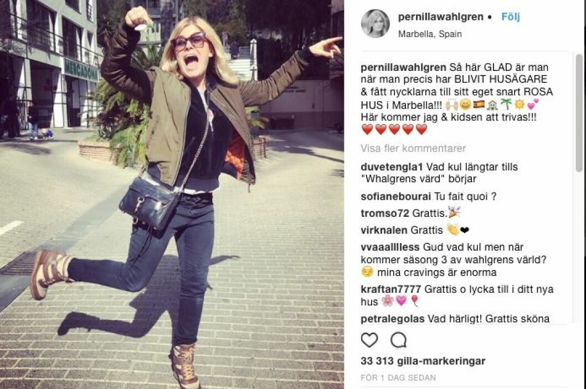Open pernillawahlgren's profile picture avatar
The width and height of the screenshot is (586, 389).
coord(375,24)
